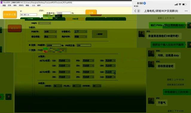Click the IP address input field
The height and width of the screenshot is (113, 191).
tap(28, 15)
